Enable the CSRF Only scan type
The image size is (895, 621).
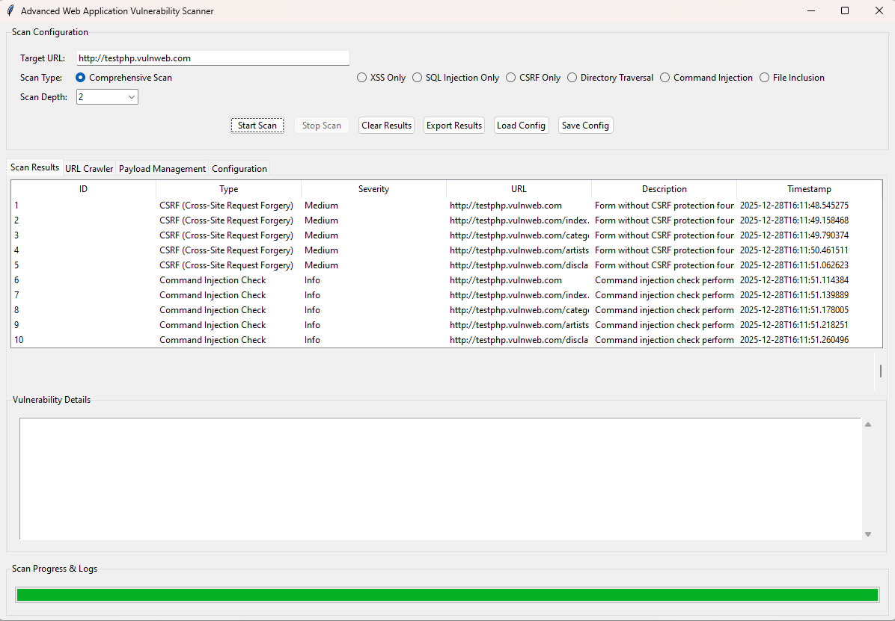tap(511, 78)
